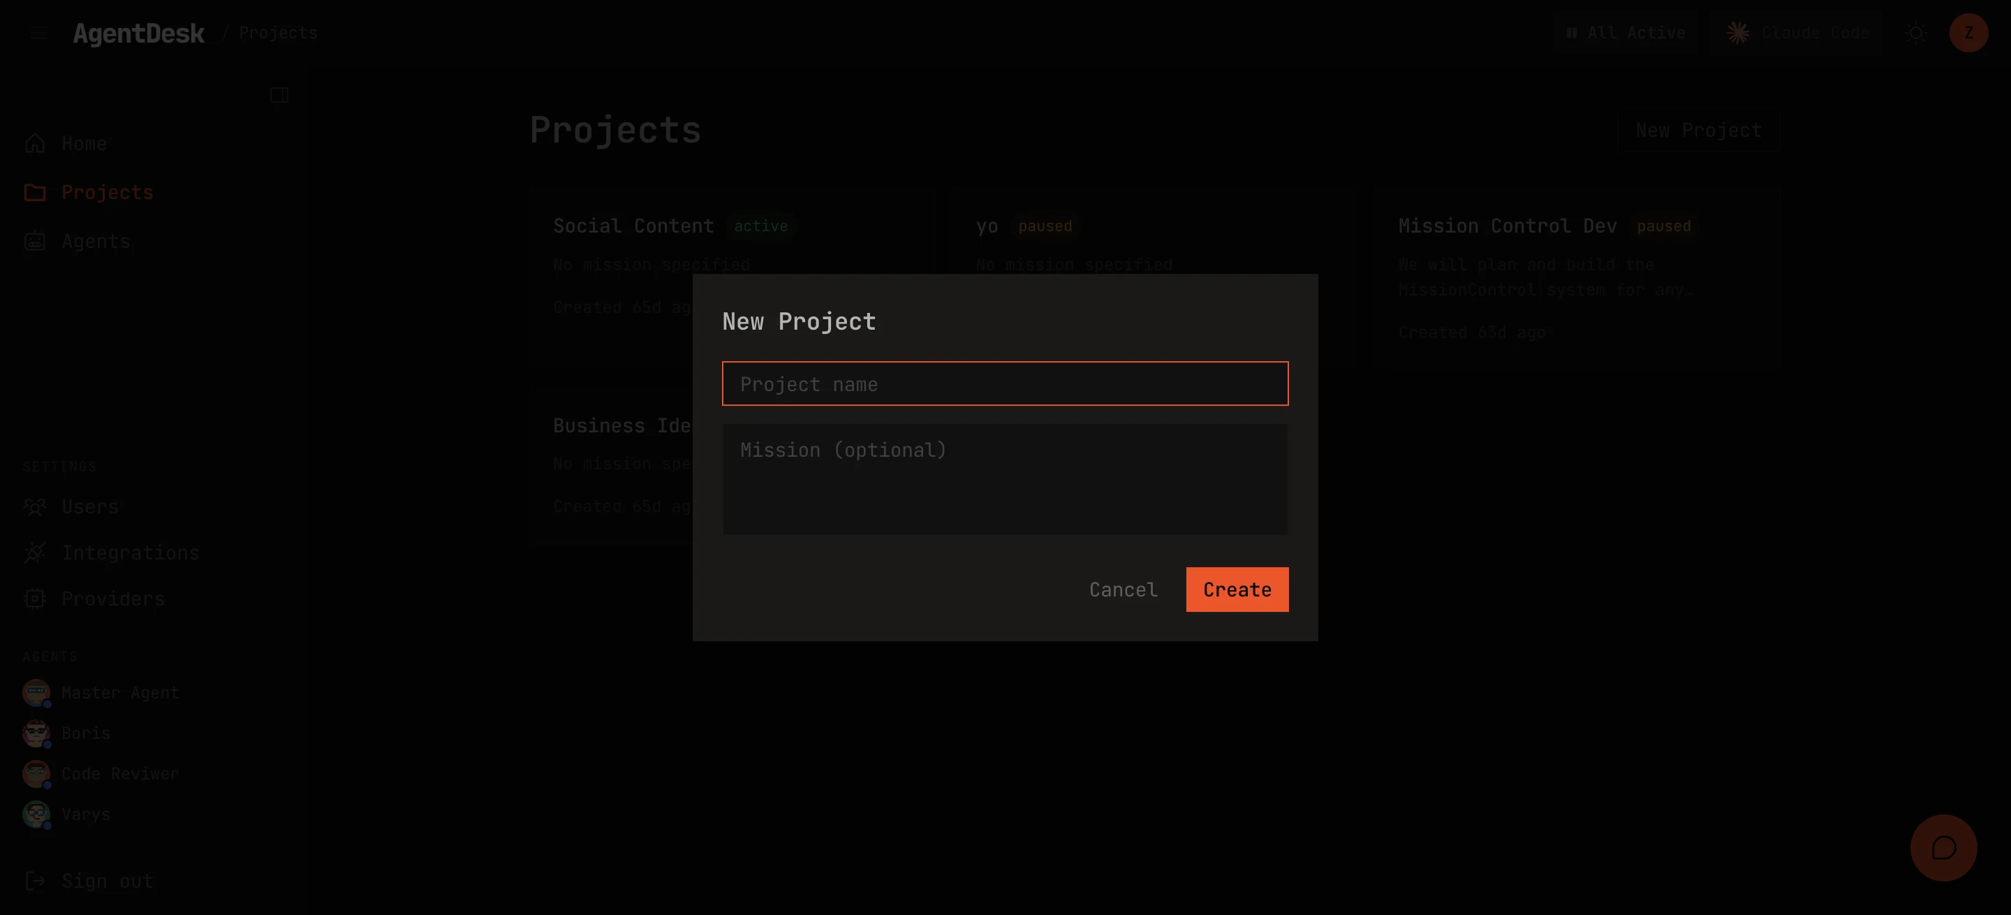Open the Claude Code provider selector

[1797, 33]
